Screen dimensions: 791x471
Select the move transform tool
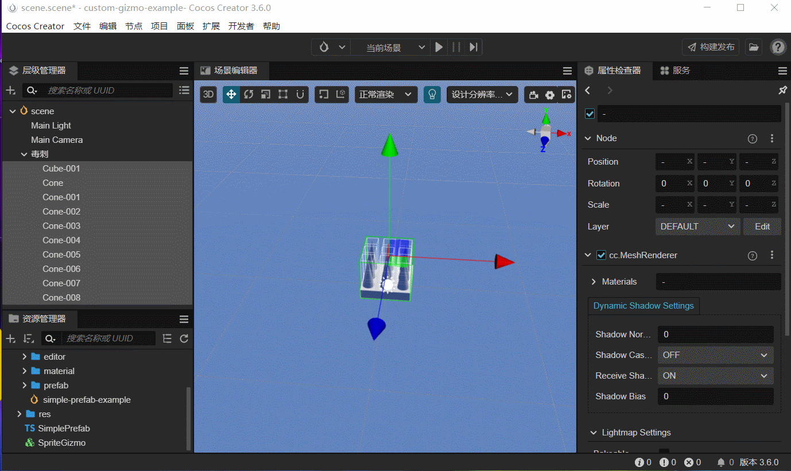coord(231,95)
